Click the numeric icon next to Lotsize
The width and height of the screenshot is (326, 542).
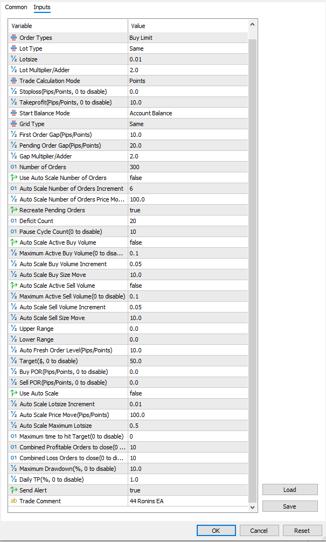point(14,59)
